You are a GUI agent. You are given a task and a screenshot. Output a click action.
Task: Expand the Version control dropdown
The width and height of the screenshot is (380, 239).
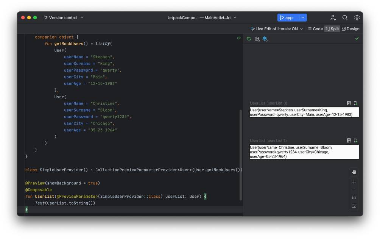click(x=63, y=18)
